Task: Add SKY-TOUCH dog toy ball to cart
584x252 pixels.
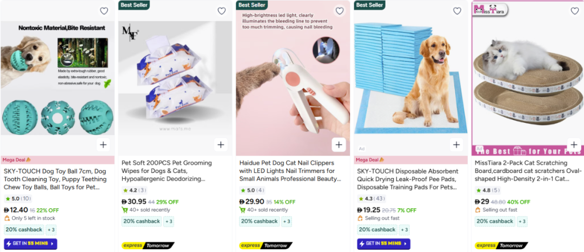Action: (x=103, y=144)
